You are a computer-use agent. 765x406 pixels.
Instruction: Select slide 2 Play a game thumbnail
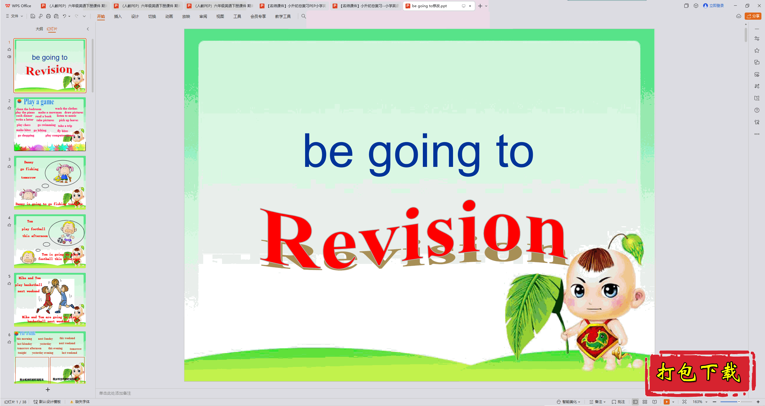coord(50,124)
